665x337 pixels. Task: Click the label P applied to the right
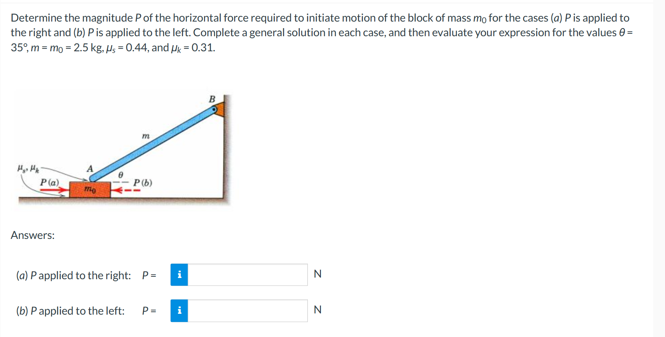tap(73, 275)
